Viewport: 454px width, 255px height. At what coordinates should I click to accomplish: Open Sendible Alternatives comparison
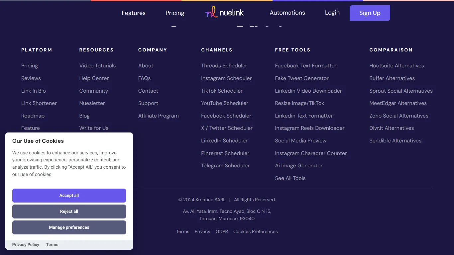395,141
